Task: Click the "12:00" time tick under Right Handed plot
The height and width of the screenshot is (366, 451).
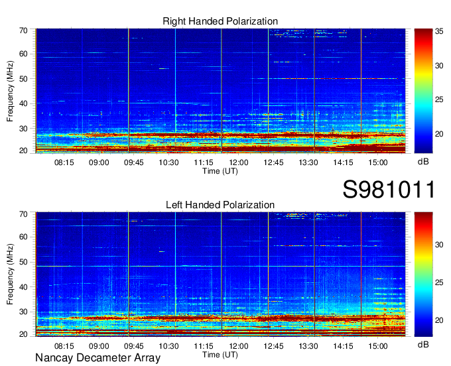Action: tap(239, 162)
